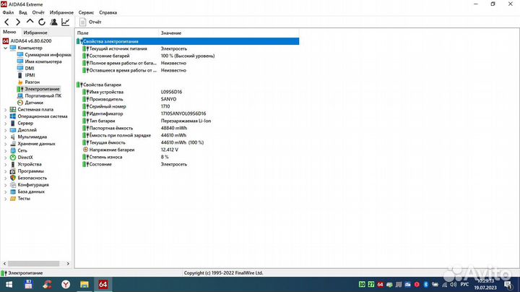The height and width of the screenshot is (292, 520).
Task: Expand the Сервер node
Action: [x=5, y=123]
